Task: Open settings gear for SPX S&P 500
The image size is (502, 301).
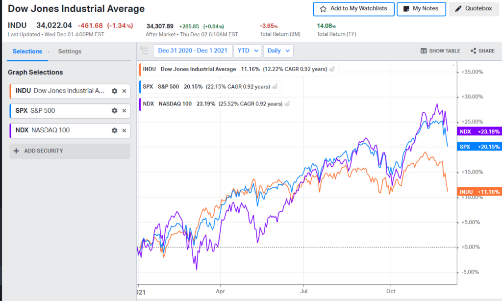Action: [x=114, y=111]
